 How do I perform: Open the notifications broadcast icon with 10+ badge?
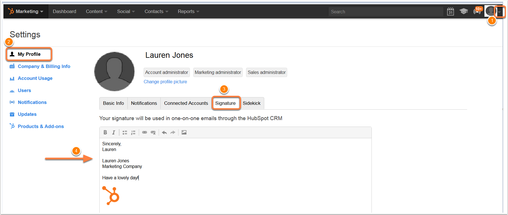(x=477, y=11)
